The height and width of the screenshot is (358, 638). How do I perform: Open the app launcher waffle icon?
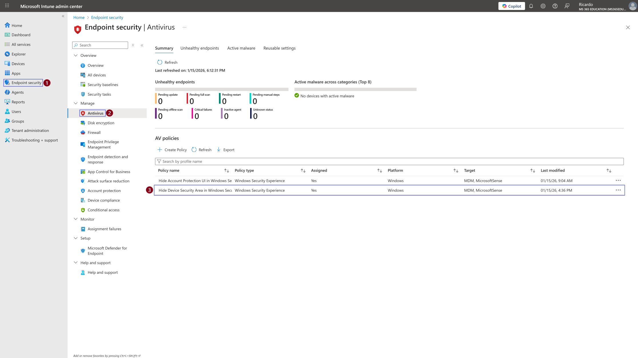7,6
